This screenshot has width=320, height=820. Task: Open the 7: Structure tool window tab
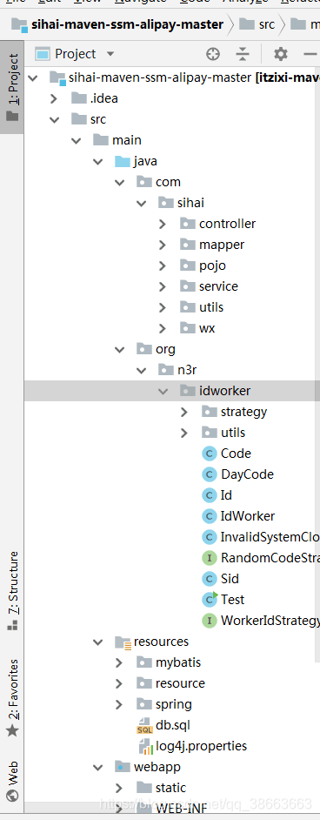click(12, 591)
